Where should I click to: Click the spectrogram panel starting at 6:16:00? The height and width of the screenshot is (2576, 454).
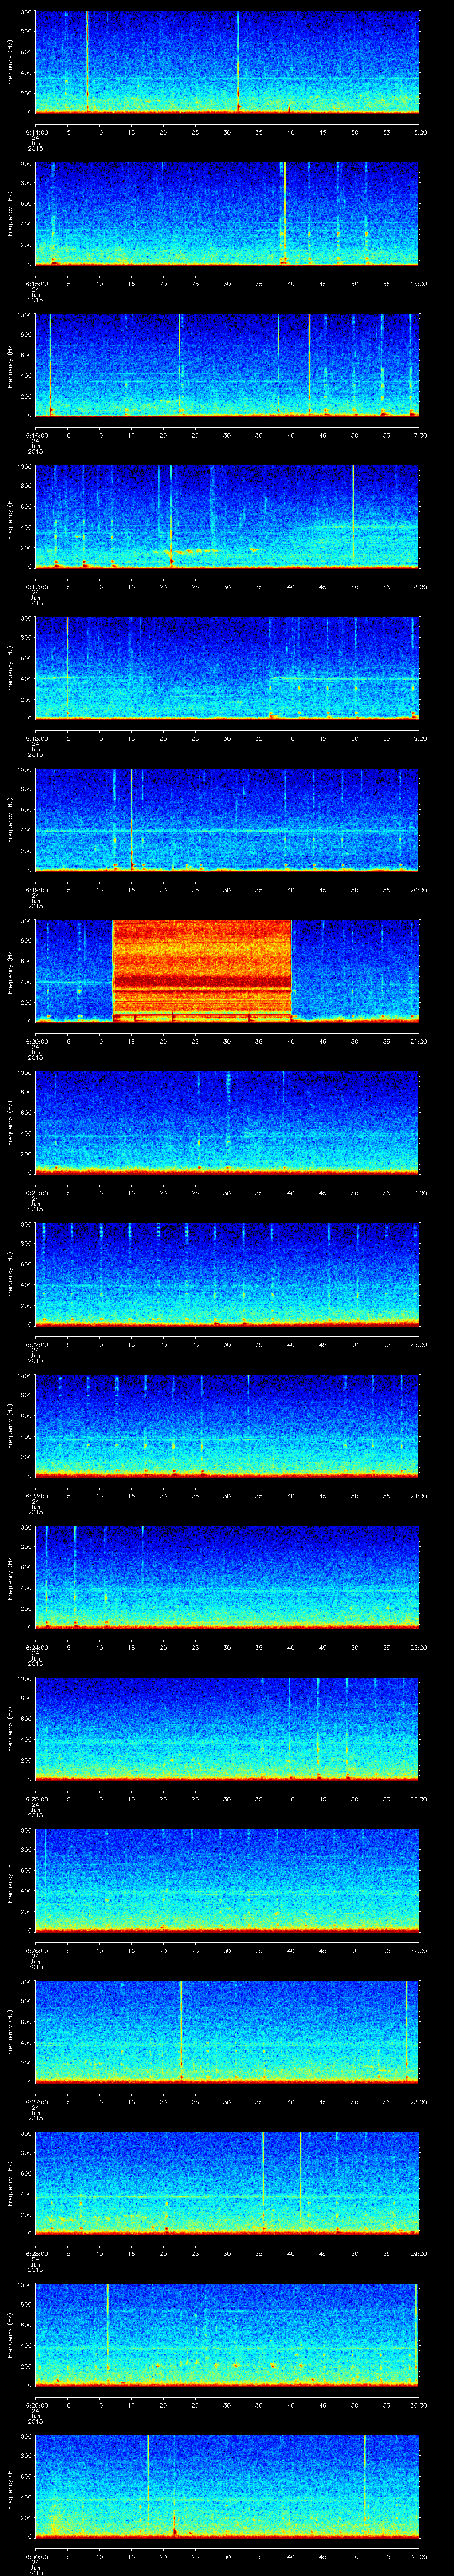(227, 365)
